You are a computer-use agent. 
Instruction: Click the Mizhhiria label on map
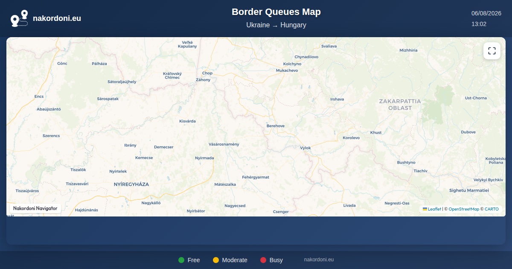pyautogui.click(x=408, y=50)
